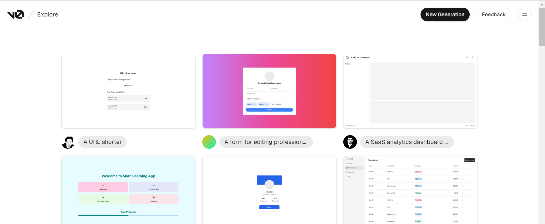
Task: Open the John Doe profile card preview
Action: click(269, 190)
